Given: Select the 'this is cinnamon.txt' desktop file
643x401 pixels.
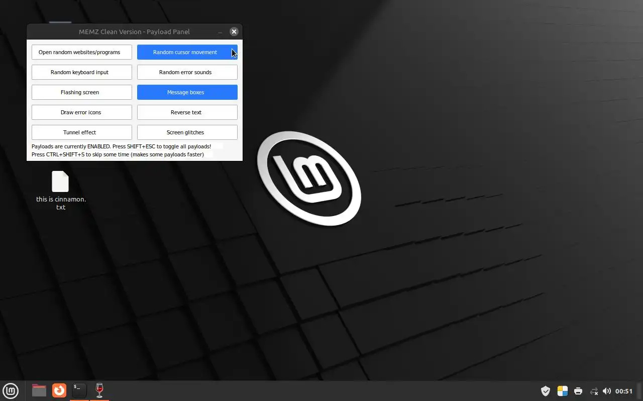Looking at the screenshot, I should (61, 190).
